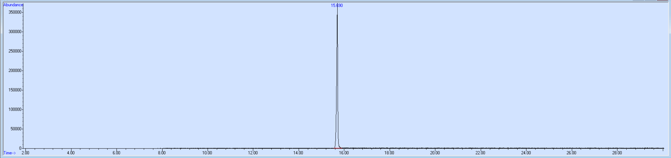
Task: Click the 18.00 time axis label
Action: [389, 153]
